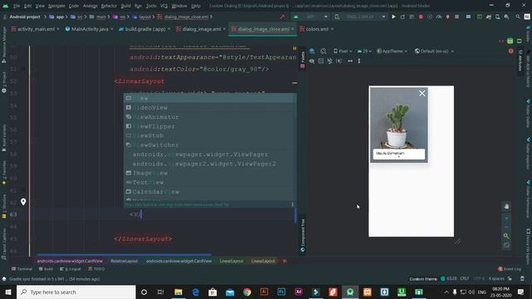Open the Pixel device preview dropdown

click(x=342, y=51)
